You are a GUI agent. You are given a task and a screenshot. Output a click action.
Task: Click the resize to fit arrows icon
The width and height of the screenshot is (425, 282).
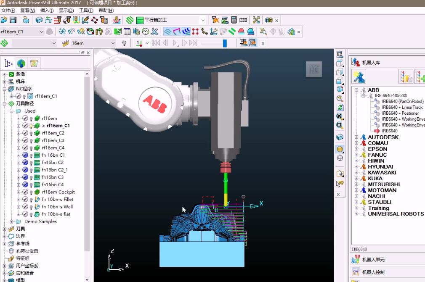tap(256, 20)
